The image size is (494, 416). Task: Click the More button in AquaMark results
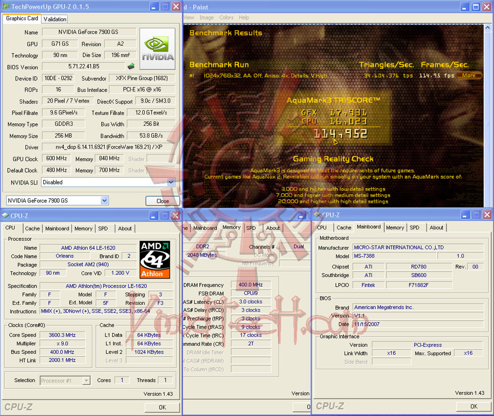469,76
